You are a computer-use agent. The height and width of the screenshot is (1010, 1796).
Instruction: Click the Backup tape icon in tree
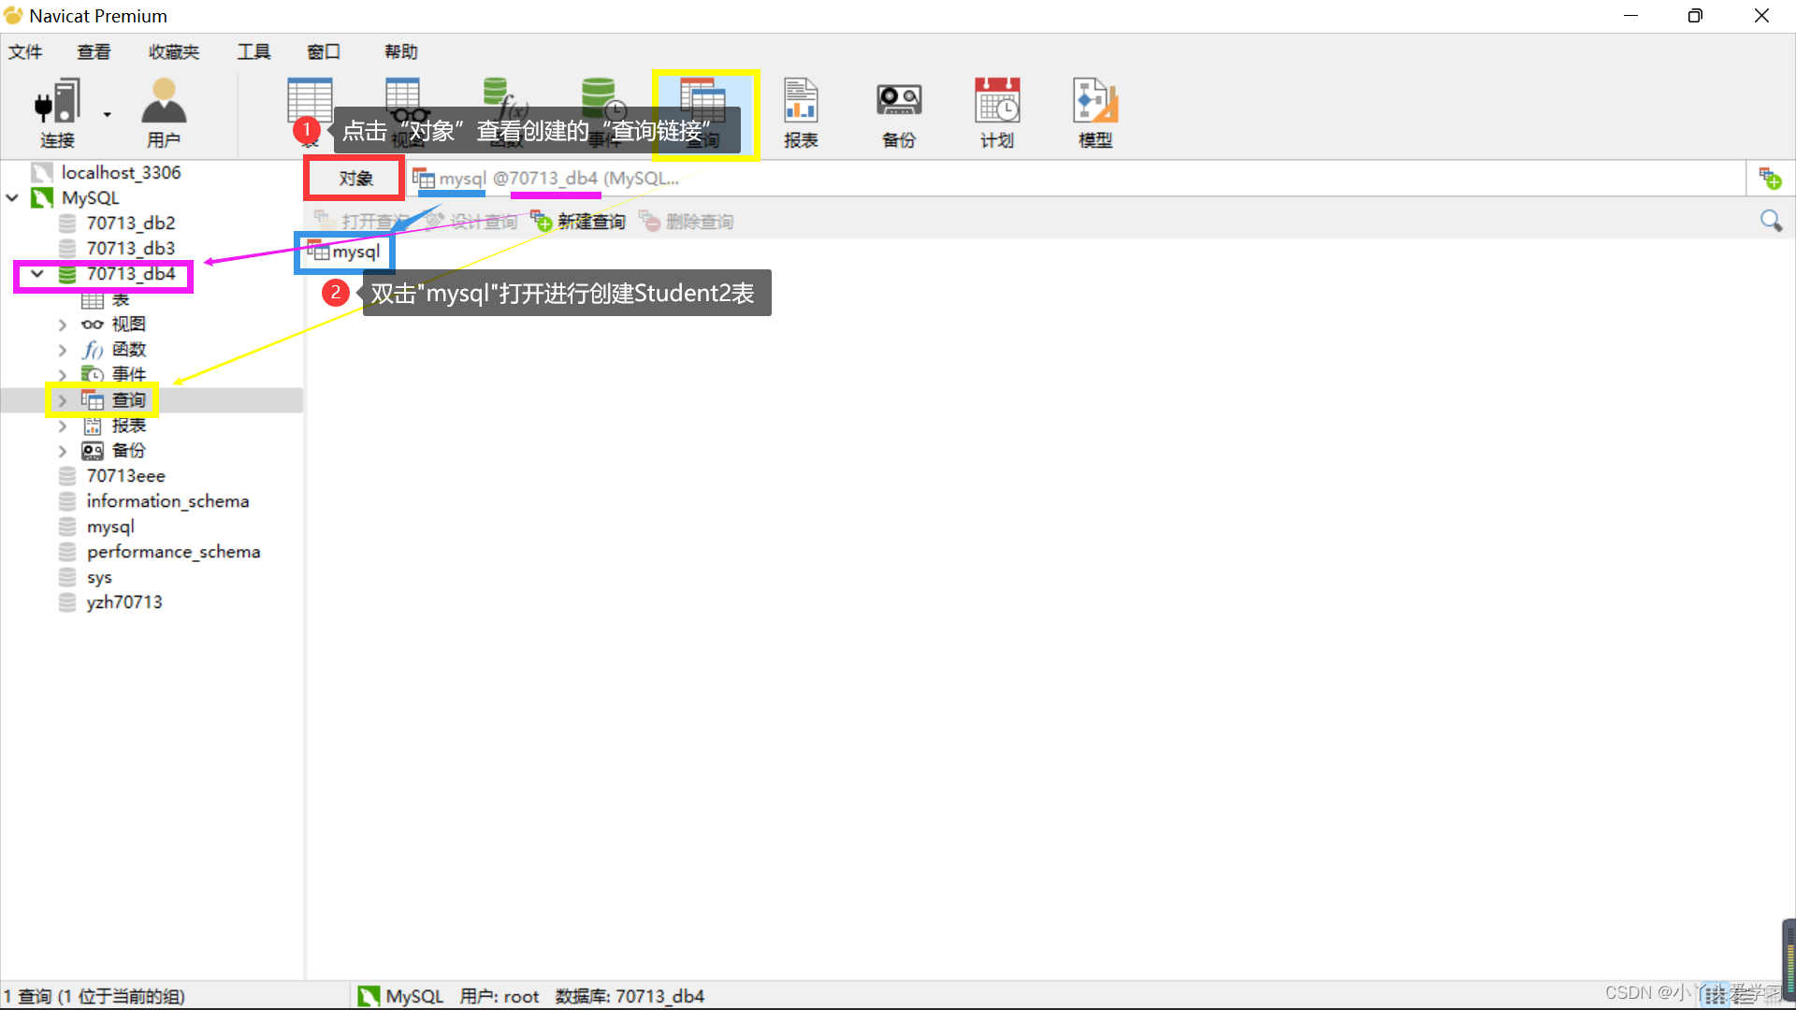pyautogui.click(x=93, y=451)
